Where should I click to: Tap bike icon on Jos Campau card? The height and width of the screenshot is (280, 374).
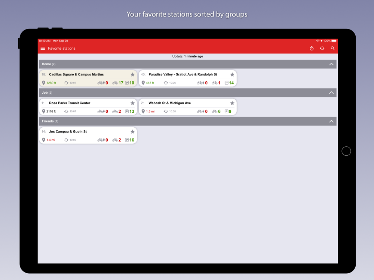[115, 140]
